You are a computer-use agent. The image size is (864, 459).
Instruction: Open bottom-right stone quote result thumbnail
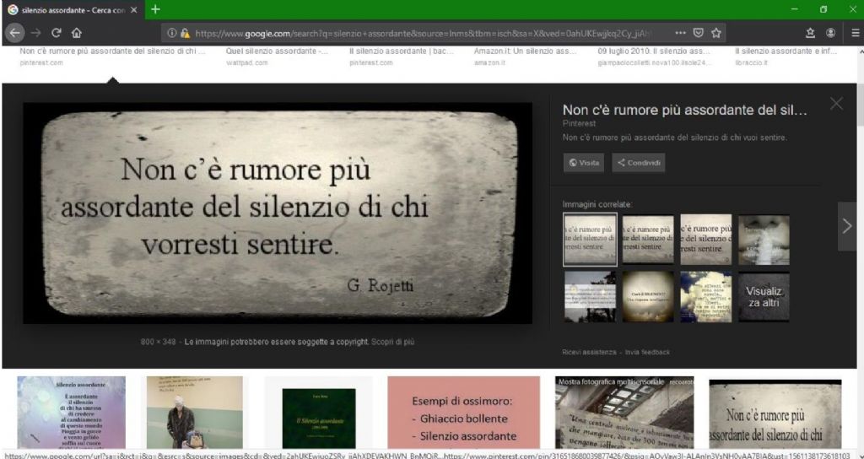(775, 413)
